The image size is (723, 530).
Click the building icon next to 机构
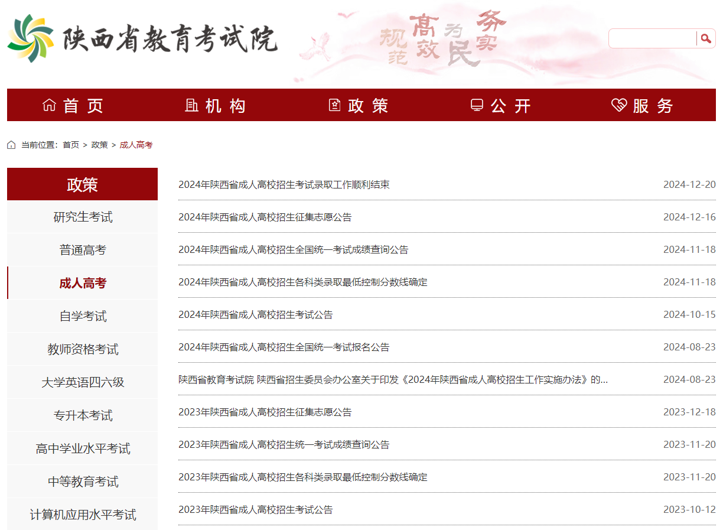click(x=191, y=105)
